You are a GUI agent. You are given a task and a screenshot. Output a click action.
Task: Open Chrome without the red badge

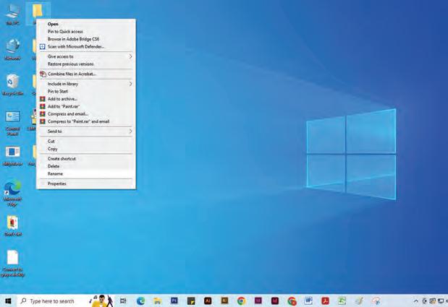(241, 300)
